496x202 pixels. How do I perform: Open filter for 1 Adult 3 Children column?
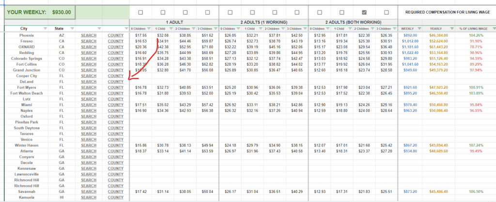pos(215,29)
